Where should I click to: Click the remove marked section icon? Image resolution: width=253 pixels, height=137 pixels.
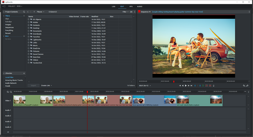click(x=206, y=86)
